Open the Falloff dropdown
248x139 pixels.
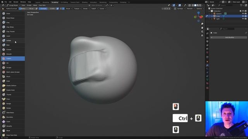[x=95, y=8]
